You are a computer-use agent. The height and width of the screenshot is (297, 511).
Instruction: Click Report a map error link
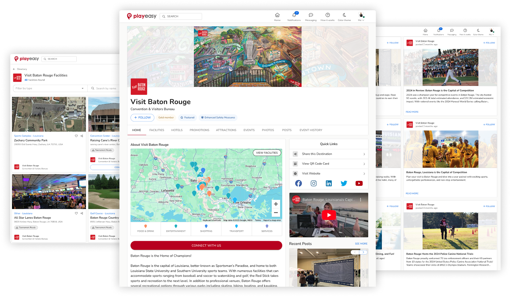[272, 220]
